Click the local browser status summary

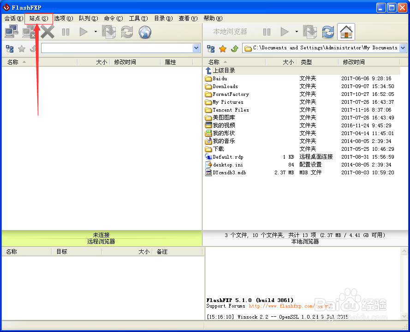pyautogui.click(x=305, y=235)
